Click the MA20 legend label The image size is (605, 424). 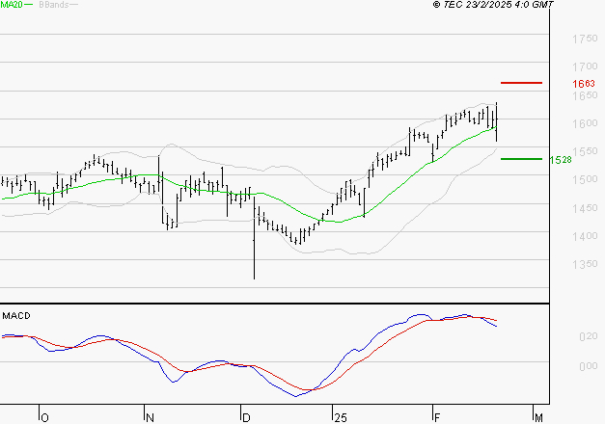coord(12,5)
